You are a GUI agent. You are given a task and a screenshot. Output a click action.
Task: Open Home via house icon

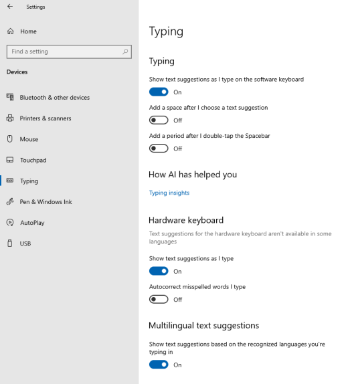(x=10, y=31)
